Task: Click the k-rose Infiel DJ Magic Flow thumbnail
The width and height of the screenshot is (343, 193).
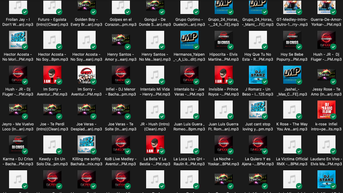Action: (326, 110)
